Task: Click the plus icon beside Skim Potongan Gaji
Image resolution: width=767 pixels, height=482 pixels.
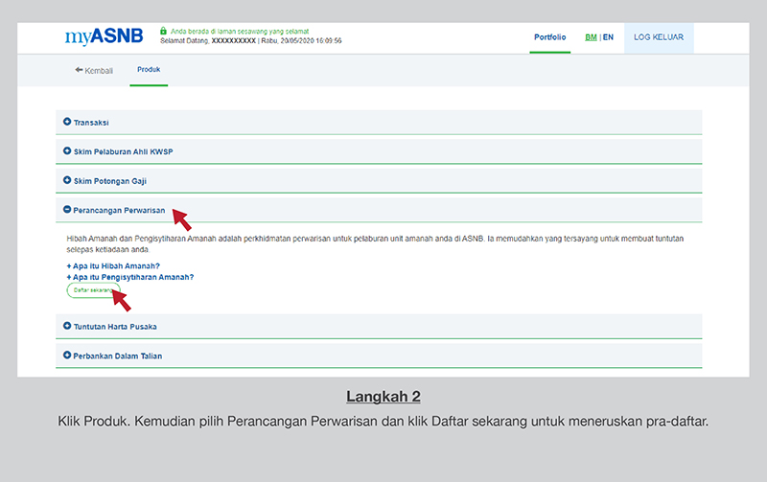Action: 67,180
